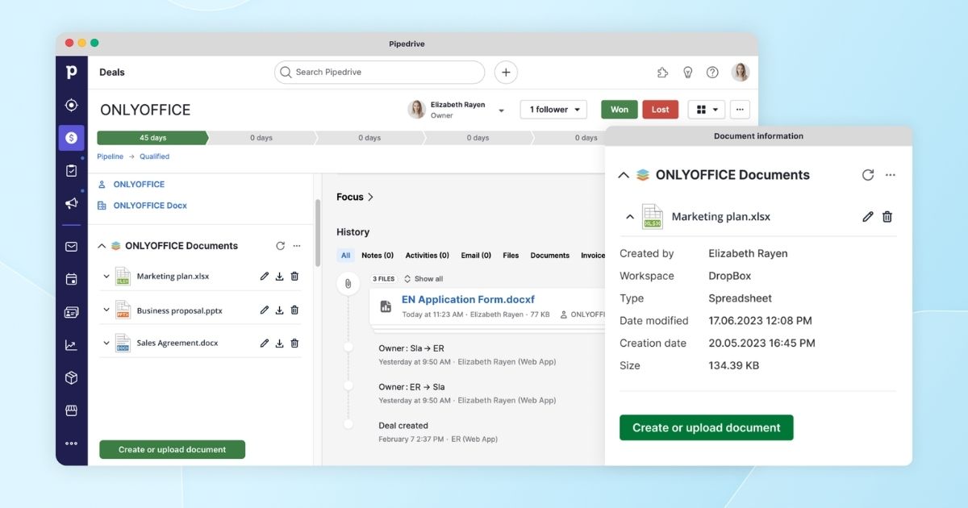Image resolution: width=968 pixels, height=508 pixels.
Task: Open Products box icon in sidebar
Action: [71, 377]
